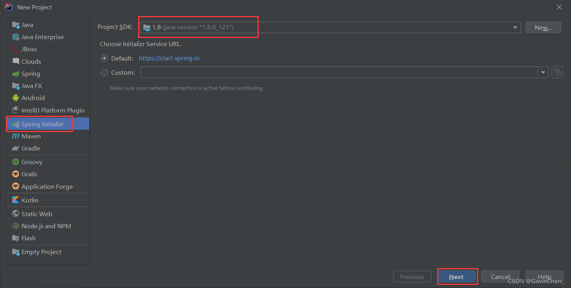Screen dimensions: 571x288
Task: Click the Groovy project icon
Action: [16, 162]
